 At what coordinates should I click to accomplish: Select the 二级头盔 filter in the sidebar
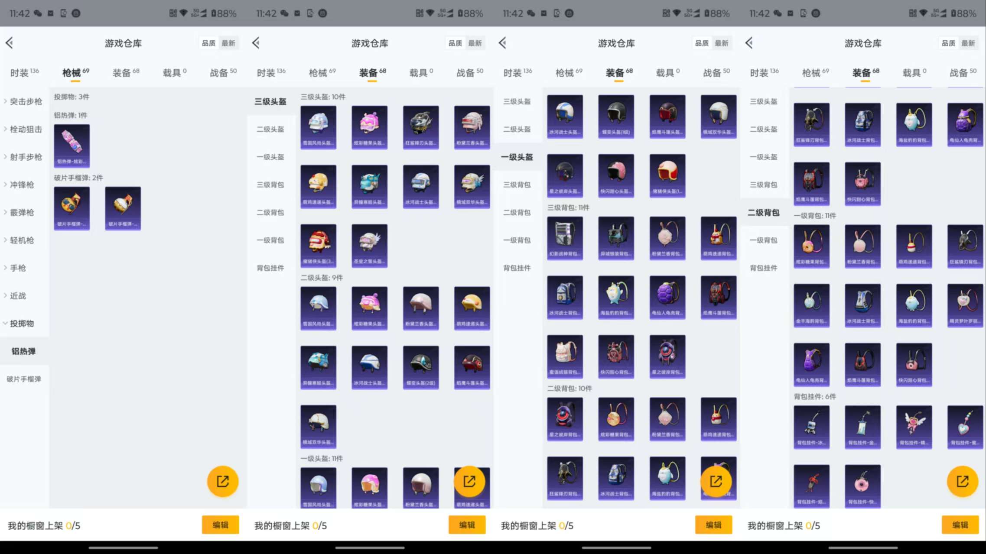tap(271, 129)
